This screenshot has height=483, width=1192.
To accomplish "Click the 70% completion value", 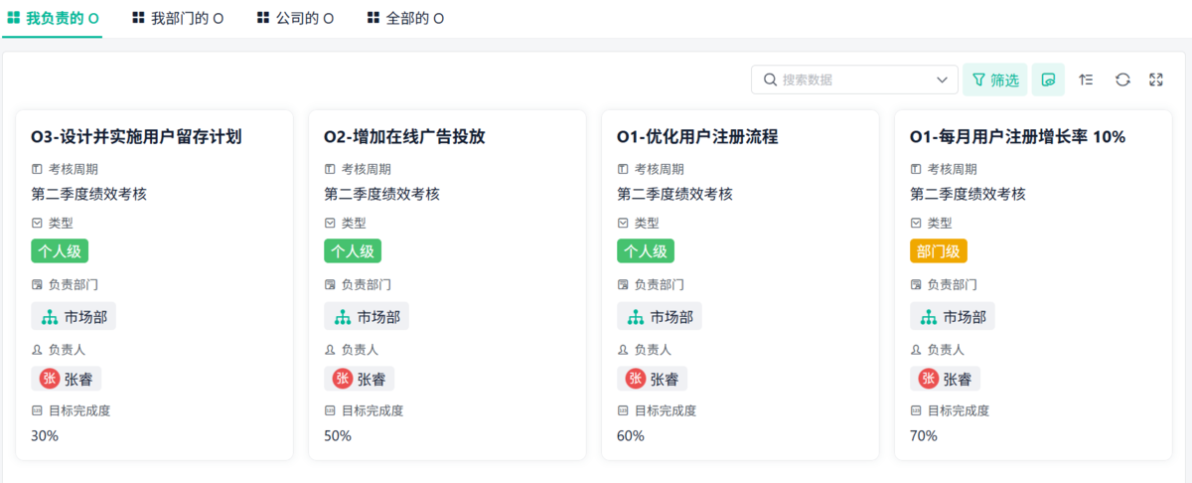I will click(x=924, y=435).
